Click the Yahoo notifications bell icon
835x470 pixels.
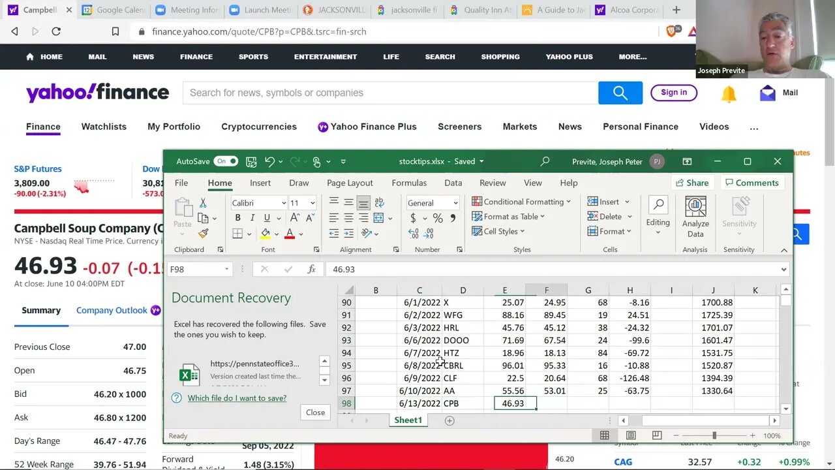[x=729, y=94]
